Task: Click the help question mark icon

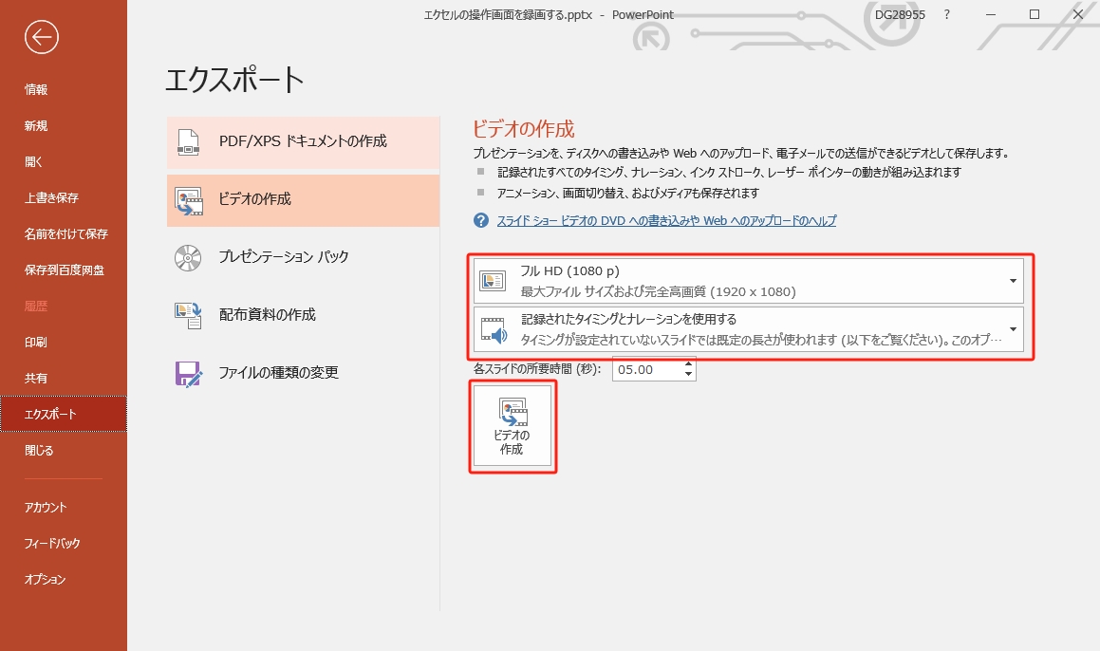Action: [x=480, y=220]
